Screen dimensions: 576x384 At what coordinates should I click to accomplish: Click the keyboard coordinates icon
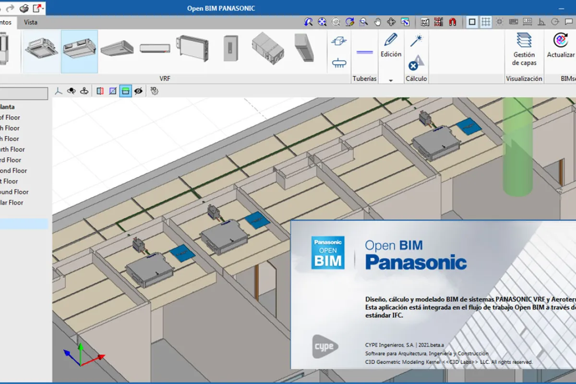point(514,22)
